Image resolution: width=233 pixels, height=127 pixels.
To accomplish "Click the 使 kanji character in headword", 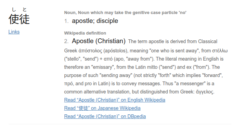I will (x=14, y=19).
